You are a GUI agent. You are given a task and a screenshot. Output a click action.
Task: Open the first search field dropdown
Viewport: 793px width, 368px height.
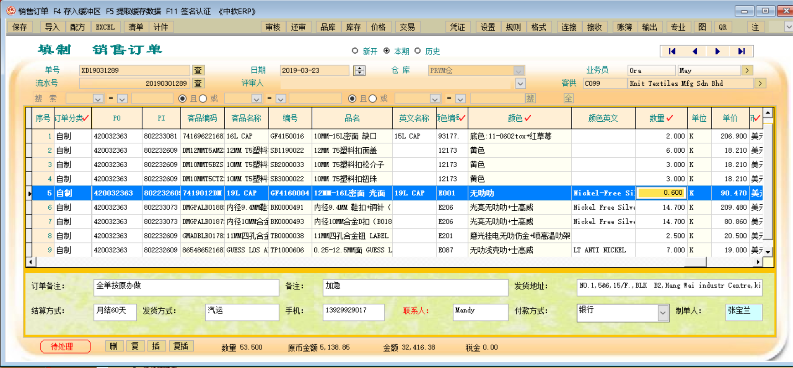point(98,99)
